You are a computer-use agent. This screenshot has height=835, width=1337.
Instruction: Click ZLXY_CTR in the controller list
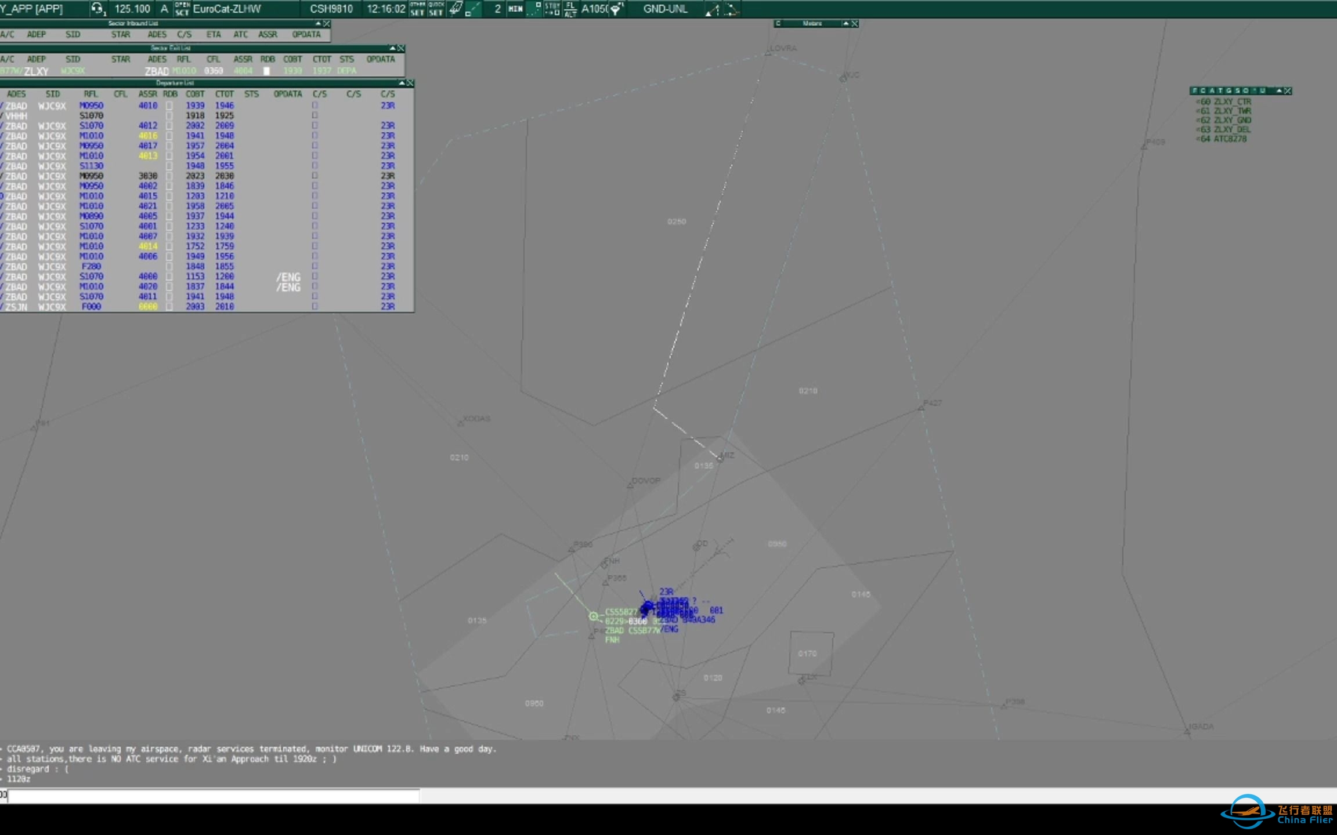coord(1232,101)
